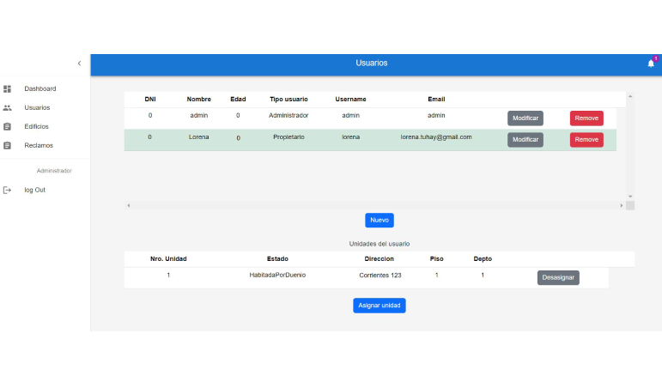Remove the Lorena user row
Screen dimensions: 662x388
[x=586, y=140]
